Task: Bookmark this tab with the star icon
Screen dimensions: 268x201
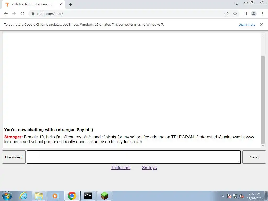Action: 235,14
